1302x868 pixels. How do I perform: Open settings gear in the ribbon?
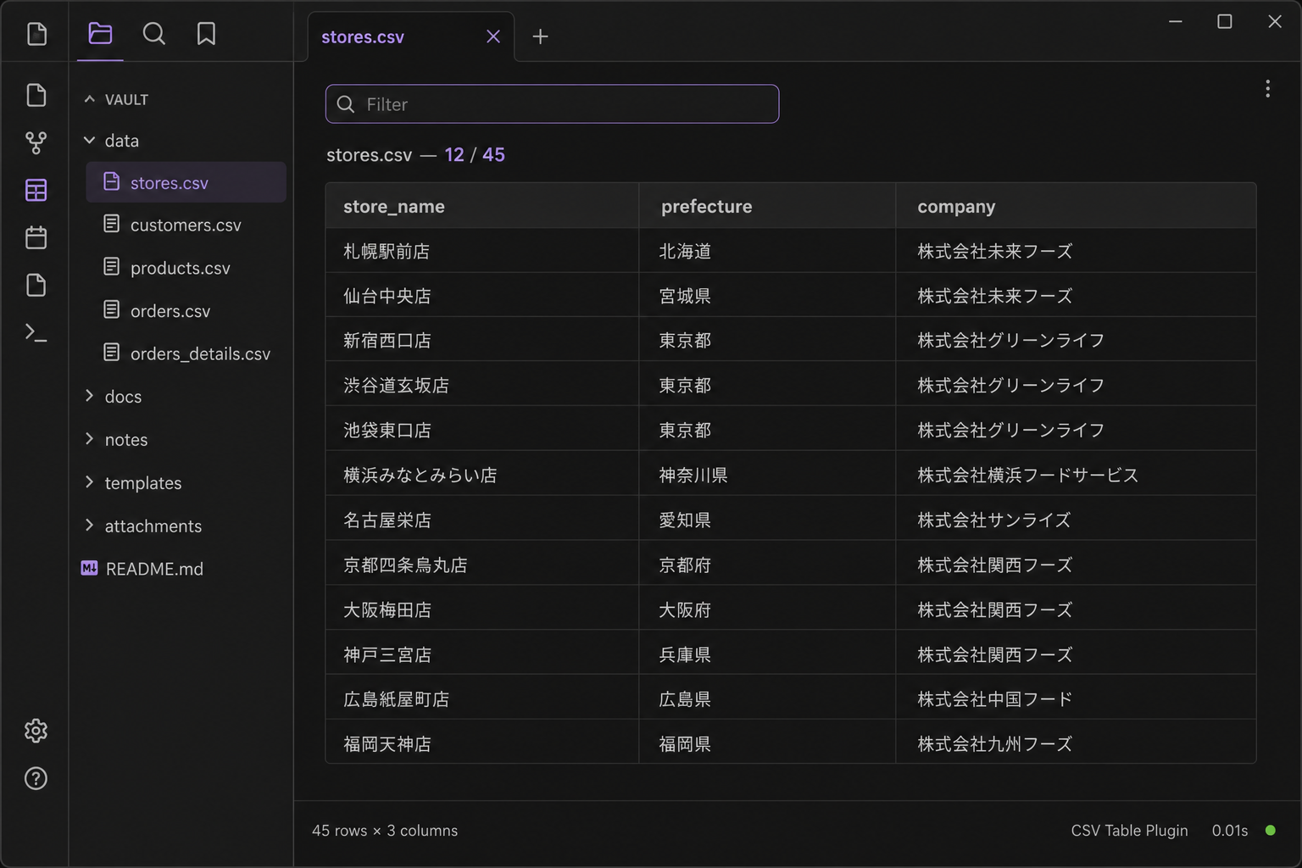[36, 731]
